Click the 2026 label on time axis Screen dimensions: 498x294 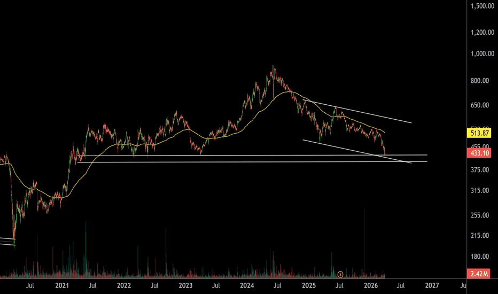371,285
